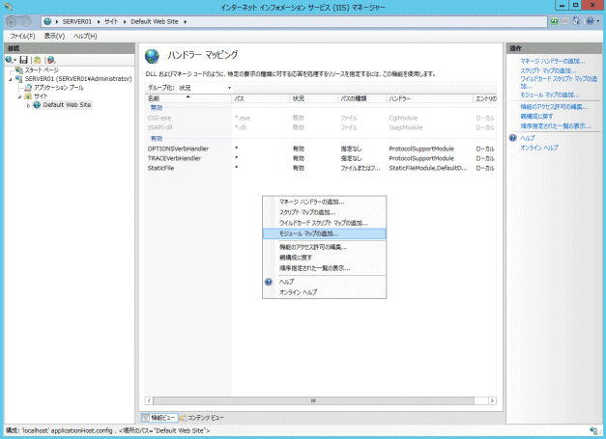Select the サイト tree node
606x439 pixels.
41,96
